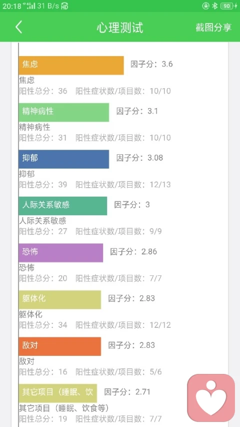Tap the 心理测试 page title

click(x=119, y=28)
